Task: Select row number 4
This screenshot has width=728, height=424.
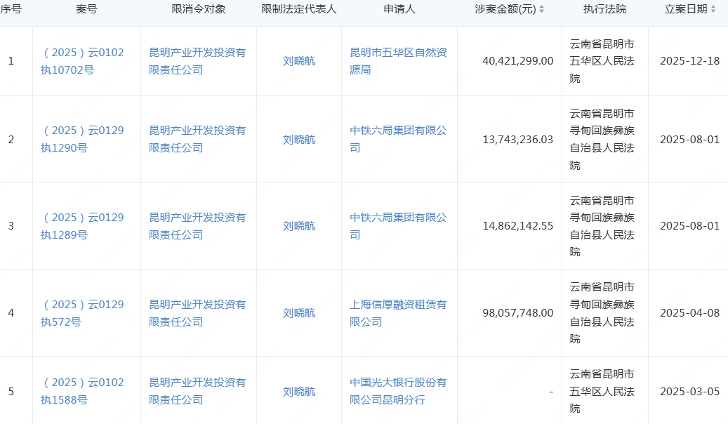Action: [11, 313]
